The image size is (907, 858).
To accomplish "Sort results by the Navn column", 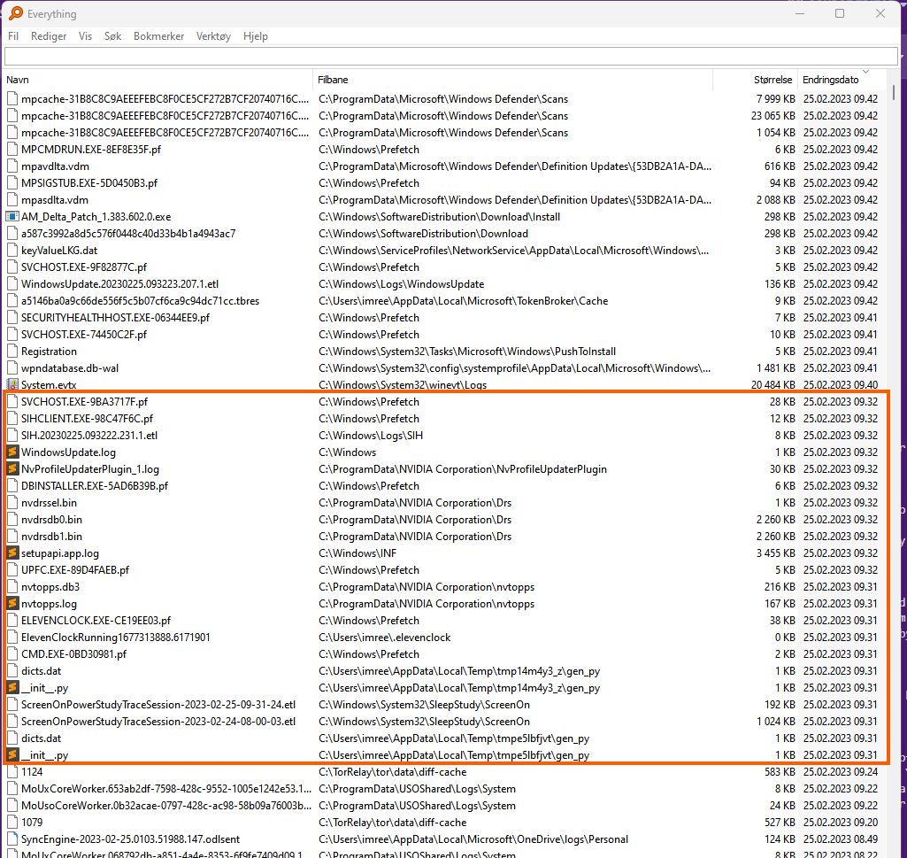I will (18, 79).
